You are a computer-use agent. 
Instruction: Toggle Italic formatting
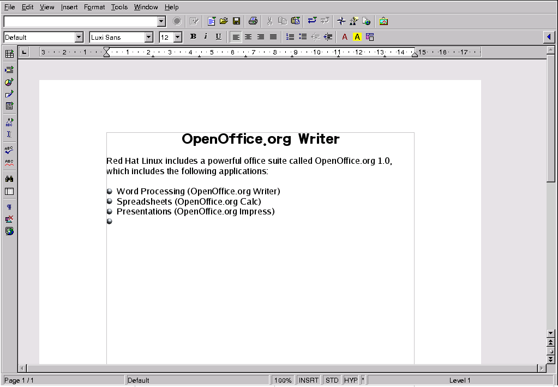pos(206,36)
